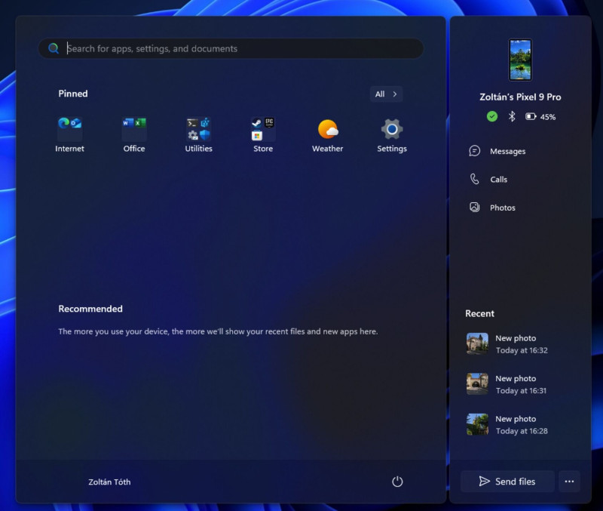
Task: Open the Office pinned folder
Action: [134, 135]
